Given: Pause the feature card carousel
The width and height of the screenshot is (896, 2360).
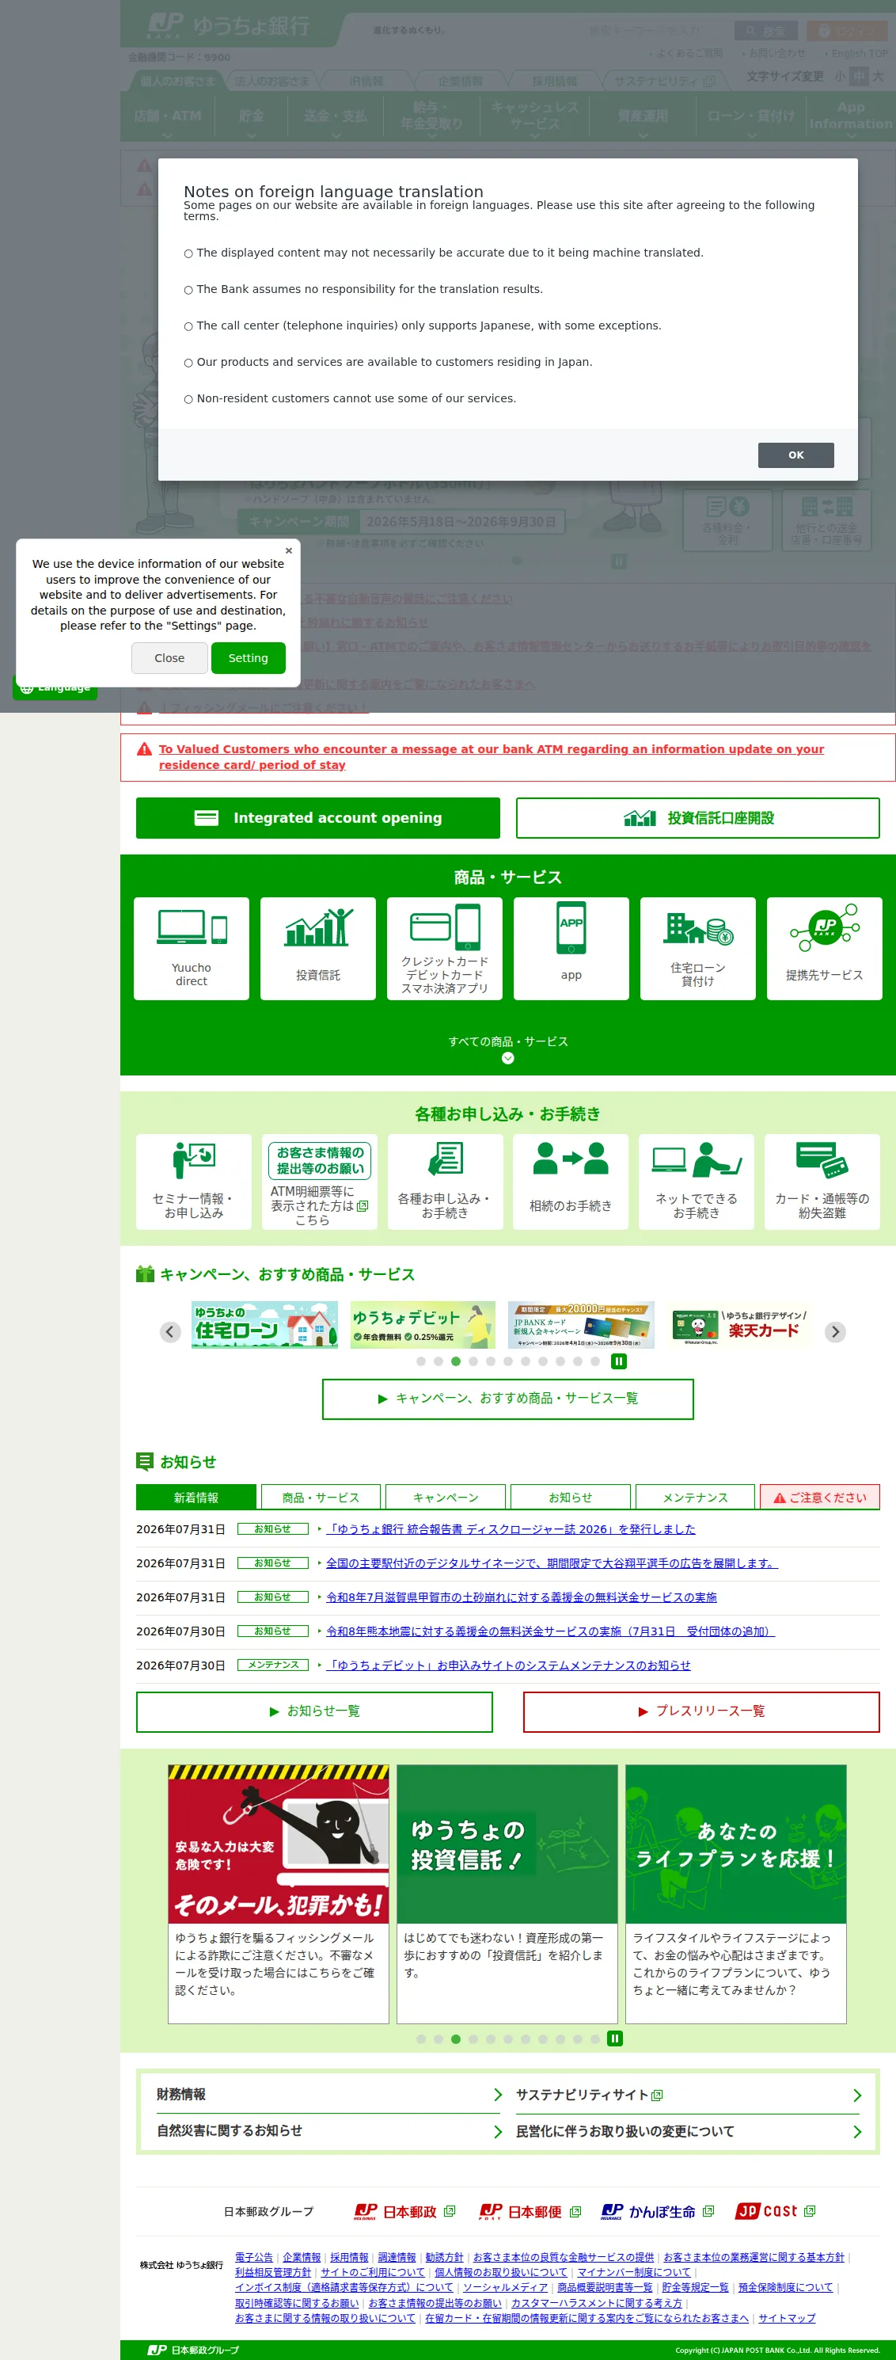Looking at the screenshot, I should tap(615, 2038).
